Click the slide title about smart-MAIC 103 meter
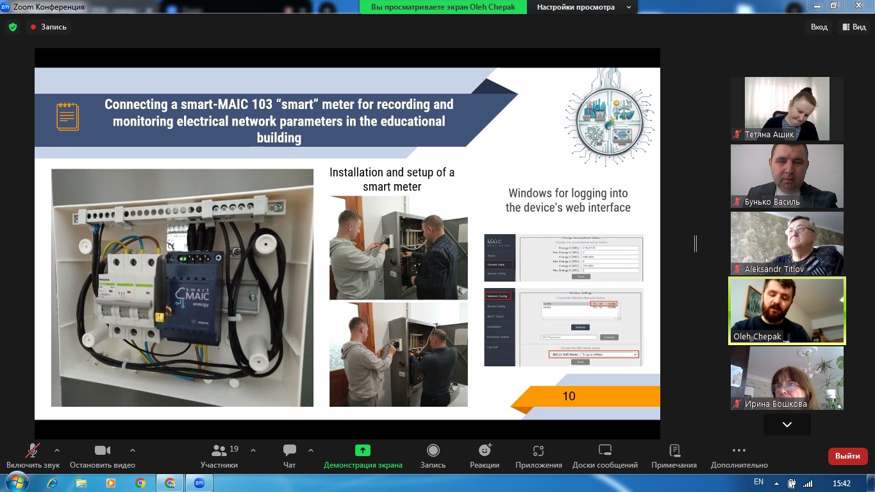Viewport: 875px width, 492px height. (x=279, y=121)
